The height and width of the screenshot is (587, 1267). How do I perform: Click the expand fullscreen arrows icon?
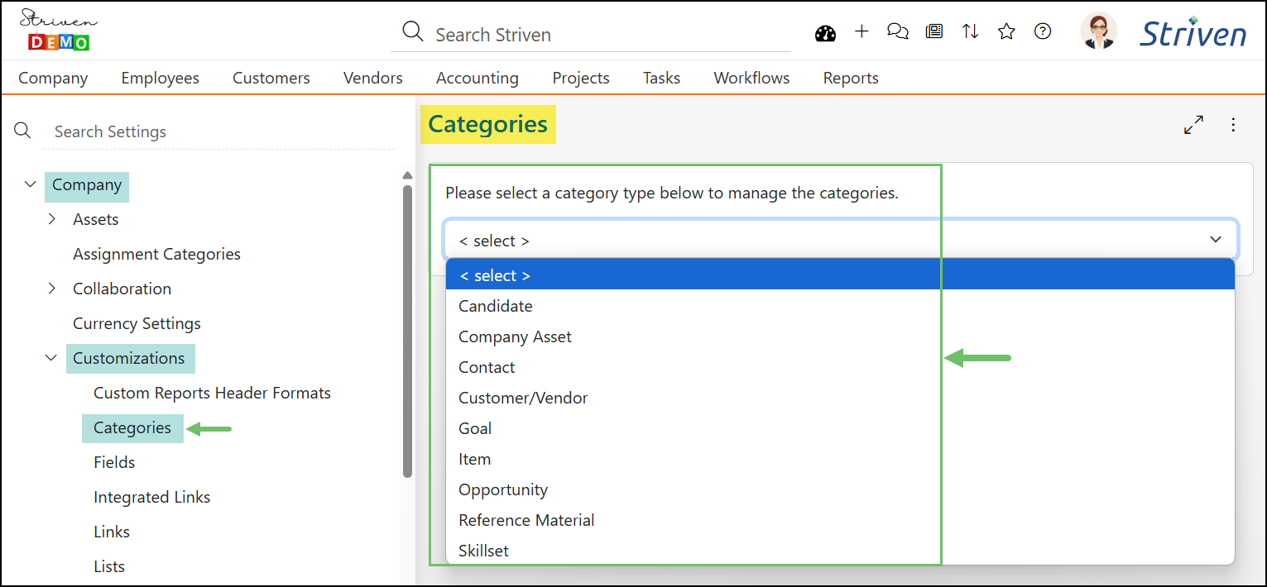click(1193, 125)
